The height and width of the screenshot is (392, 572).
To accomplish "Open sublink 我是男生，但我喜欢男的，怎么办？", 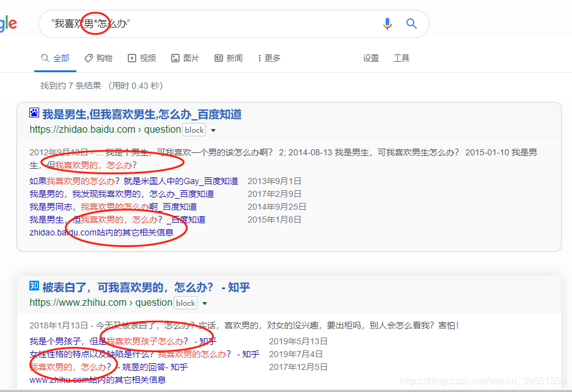I will coord(117,220).
